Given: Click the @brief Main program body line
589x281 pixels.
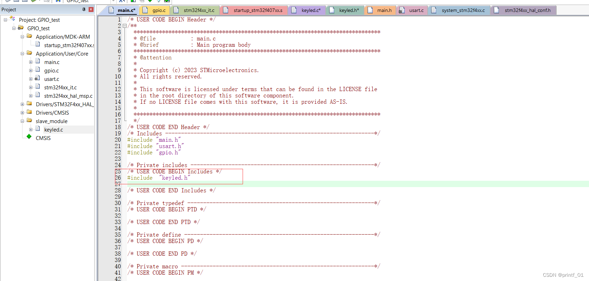Looking at the screenshot, I should click(192, 45).
